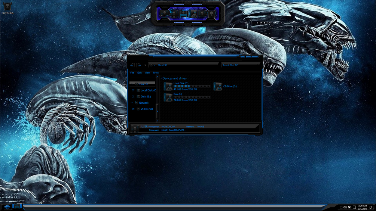Click the network tray icon
Viewport: 376px width, 211px height.
click(354, 207)
